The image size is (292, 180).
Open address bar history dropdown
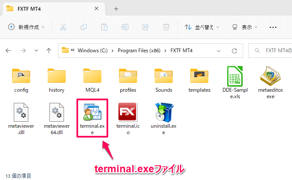219,51
